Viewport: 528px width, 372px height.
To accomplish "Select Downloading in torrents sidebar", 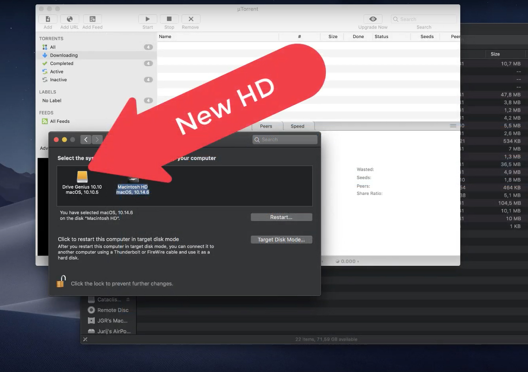I will 64,55.
